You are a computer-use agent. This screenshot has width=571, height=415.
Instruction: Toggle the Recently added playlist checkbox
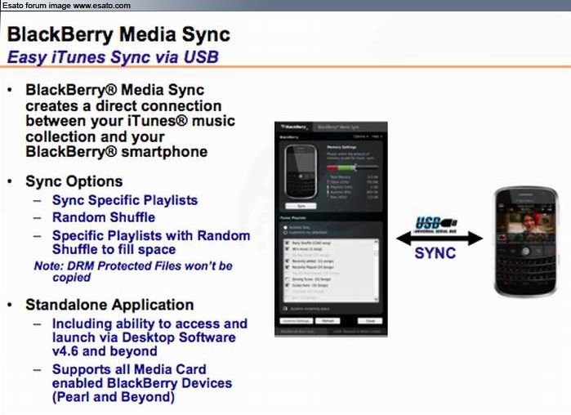coord(287,261)
